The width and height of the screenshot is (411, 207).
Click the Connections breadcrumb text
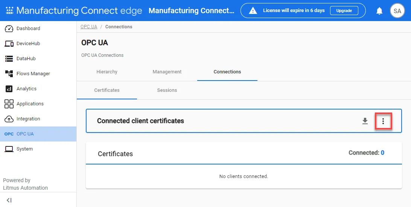pyautogui.click(x=119, y=27)
